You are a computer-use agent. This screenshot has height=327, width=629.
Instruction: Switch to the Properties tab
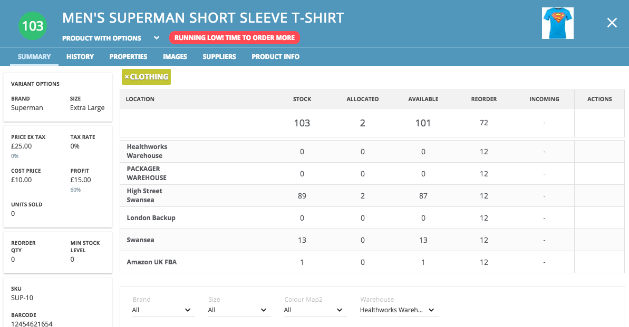(128, 56)
